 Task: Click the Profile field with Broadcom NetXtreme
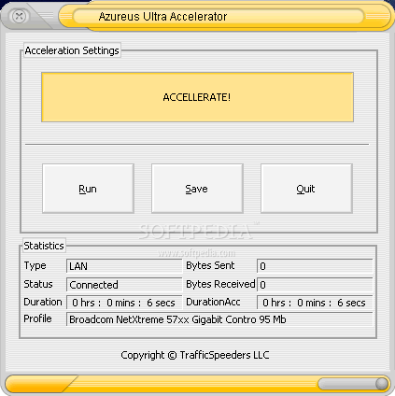(219, 319)
